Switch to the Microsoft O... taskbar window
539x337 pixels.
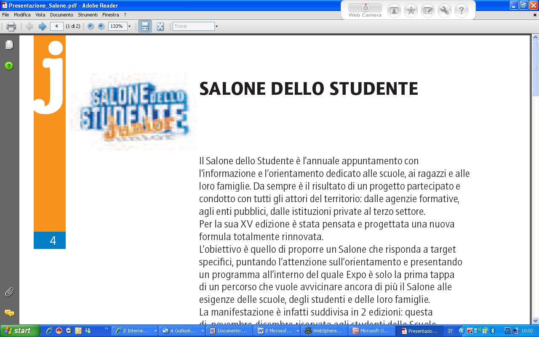pos(372,331)
